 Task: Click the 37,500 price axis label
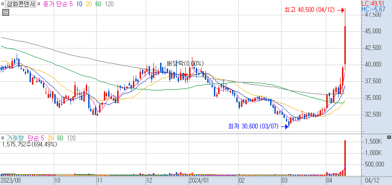pos(373,81)
